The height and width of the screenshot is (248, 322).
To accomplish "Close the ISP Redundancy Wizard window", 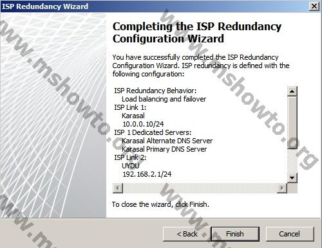I will point(314,6).
